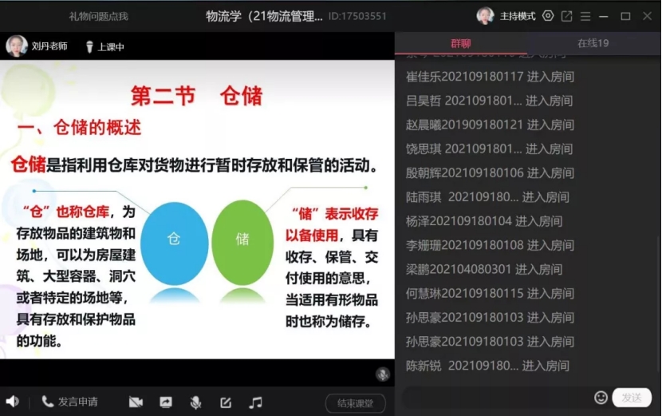Toggle microphone mute in bottom toolbar
The height and width of the screenshot is (416, 662).
click(195, 402)
